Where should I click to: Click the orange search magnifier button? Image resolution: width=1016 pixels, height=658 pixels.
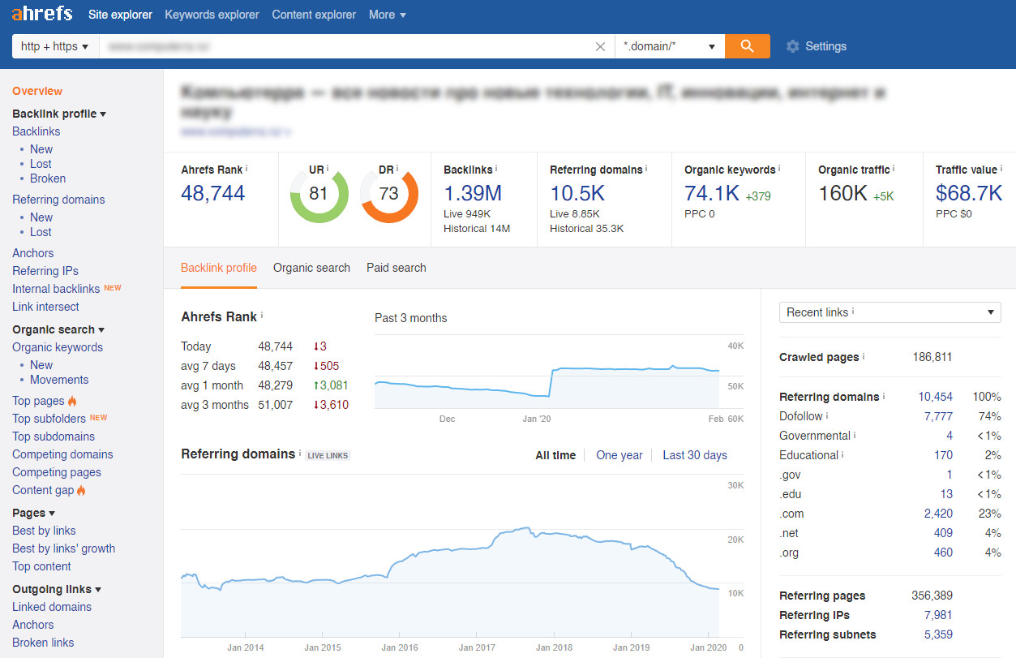[747, 46]
